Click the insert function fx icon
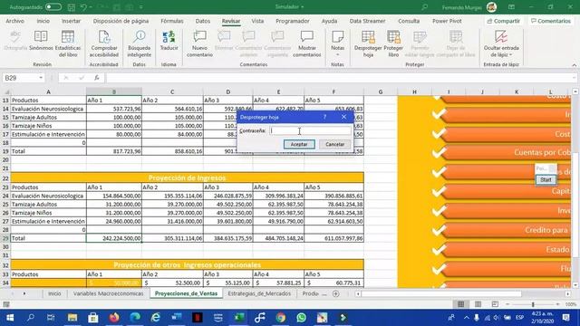Viewport: 580px width, 326px height. point(97,78)
